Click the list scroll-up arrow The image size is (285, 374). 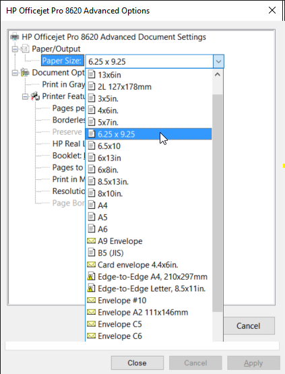tap(217, 75)
